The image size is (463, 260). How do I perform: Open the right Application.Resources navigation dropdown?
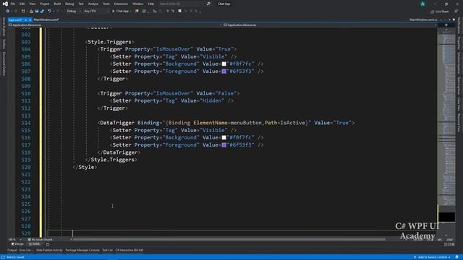coord(329,25)
